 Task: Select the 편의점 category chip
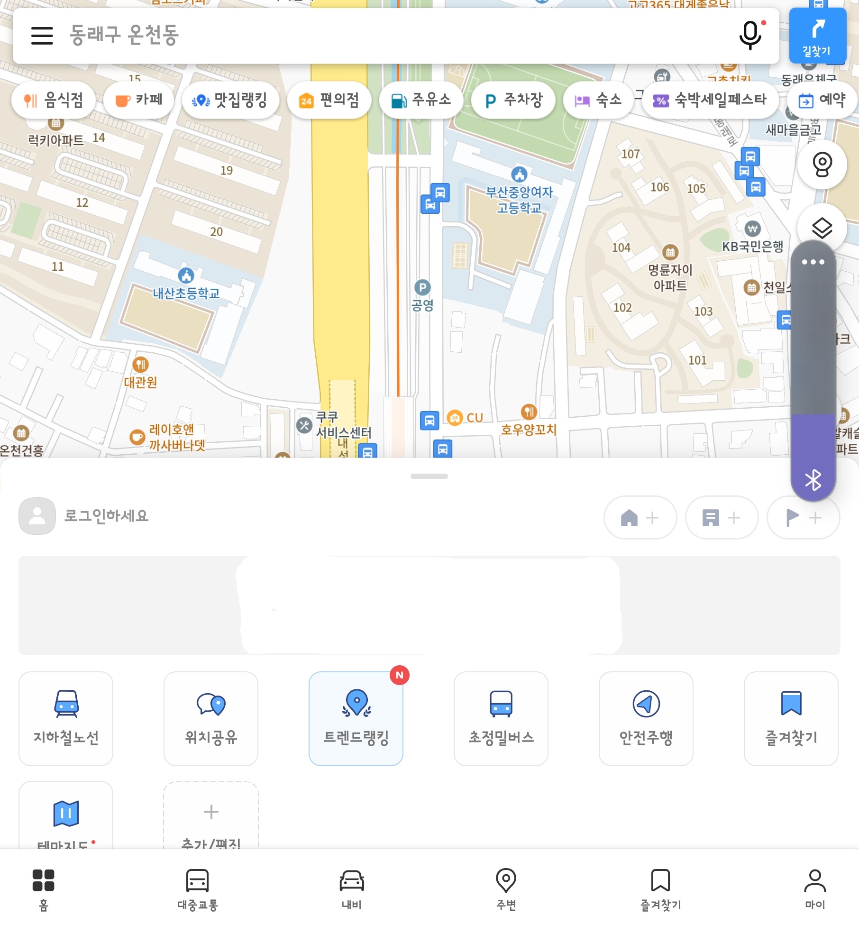coord(329,100)
